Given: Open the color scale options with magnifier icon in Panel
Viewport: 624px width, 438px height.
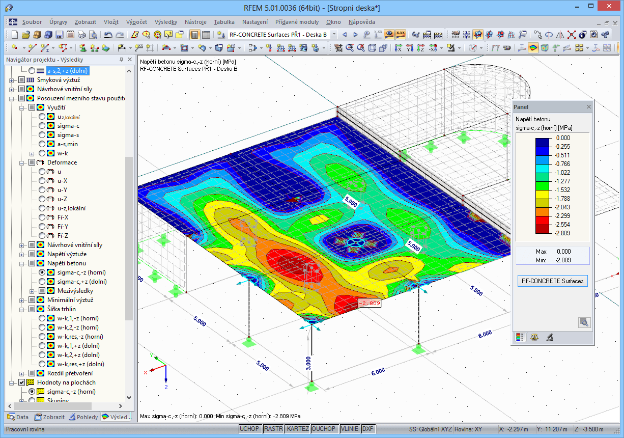Looking at the screenshot, I should (584, 322).
